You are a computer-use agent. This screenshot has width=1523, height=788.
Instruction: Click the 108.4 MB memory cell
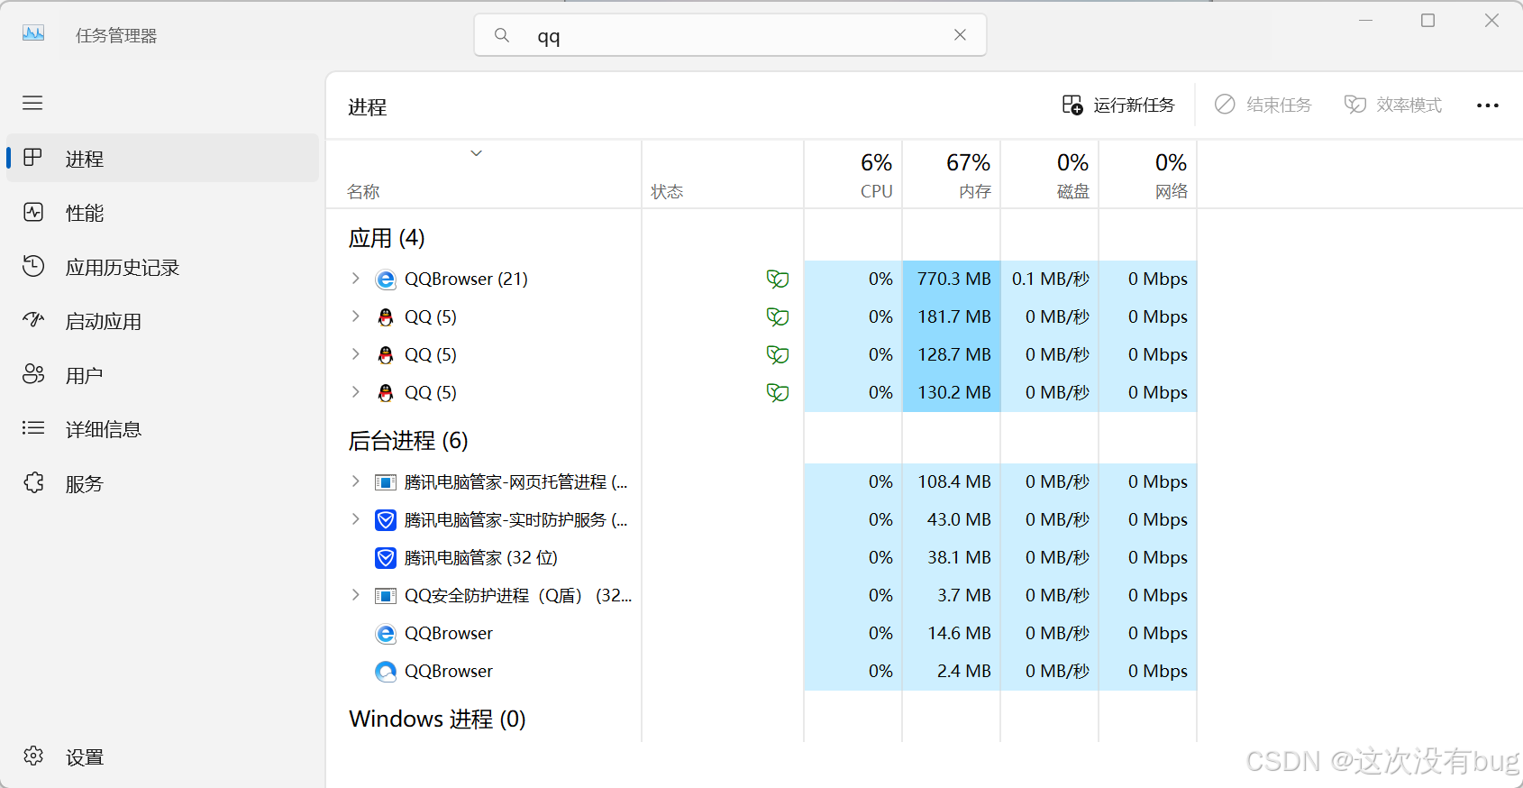(x=953, y=481)
